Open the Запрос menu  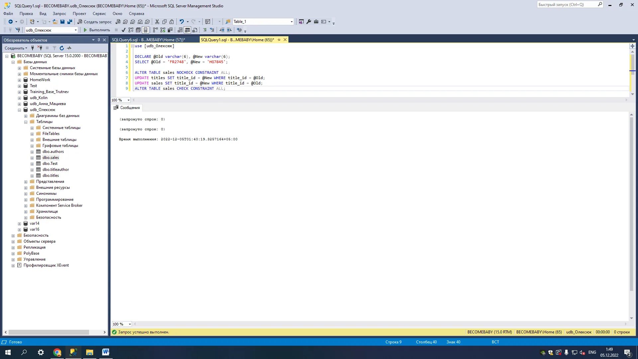(59, 14)
